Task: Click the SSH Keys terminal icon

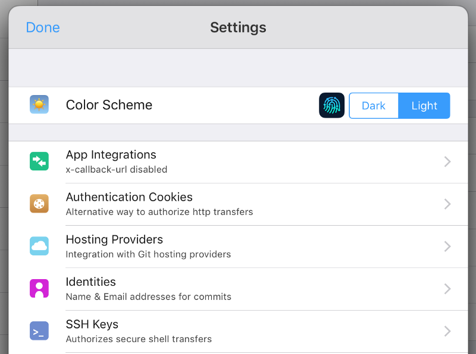Action: coord(39,331)
